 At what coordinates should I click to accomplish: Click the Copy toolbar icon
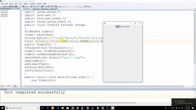point(21,6)
